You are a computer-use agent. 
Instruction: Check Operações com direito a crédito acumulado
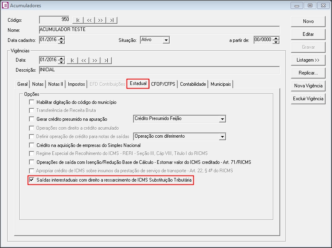[x=31, y=128]
